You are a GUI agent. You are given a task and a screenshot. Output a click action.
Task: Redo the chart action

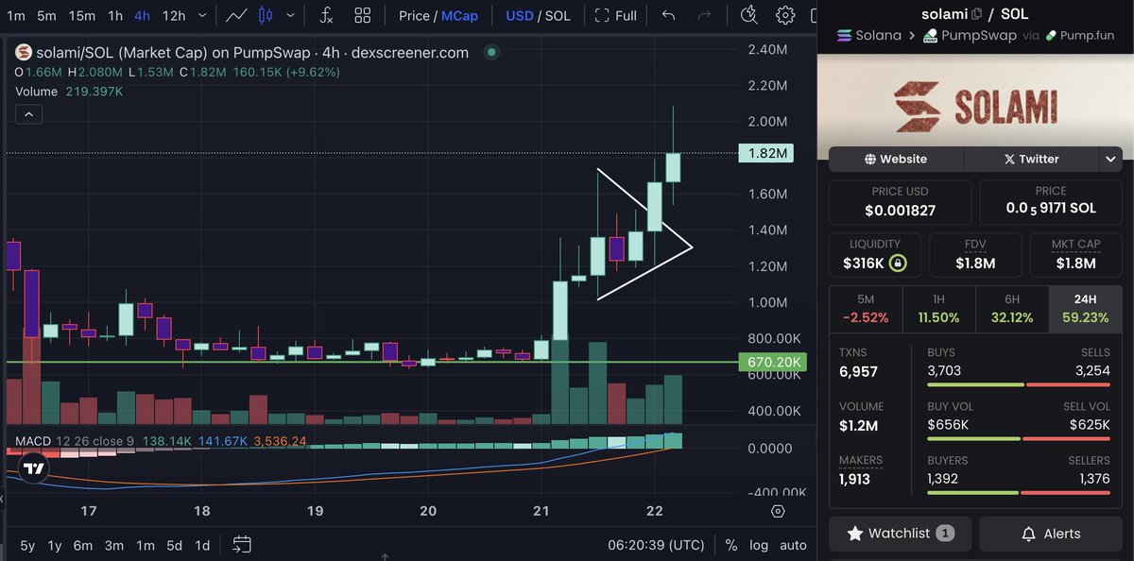(703, 15)
